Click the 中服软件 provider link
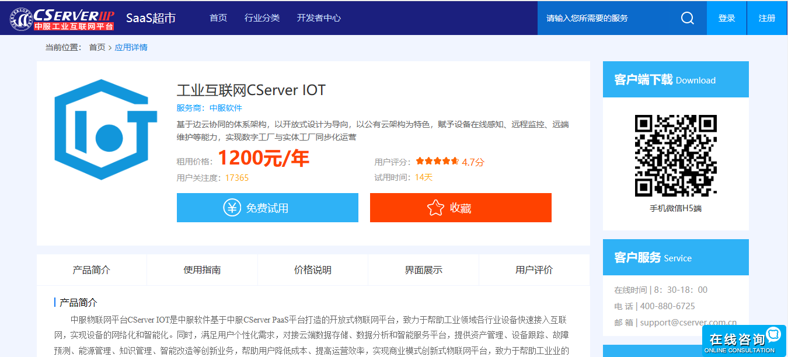The width and height of the screenshot is (788, 357). click(x=226, y=108)
